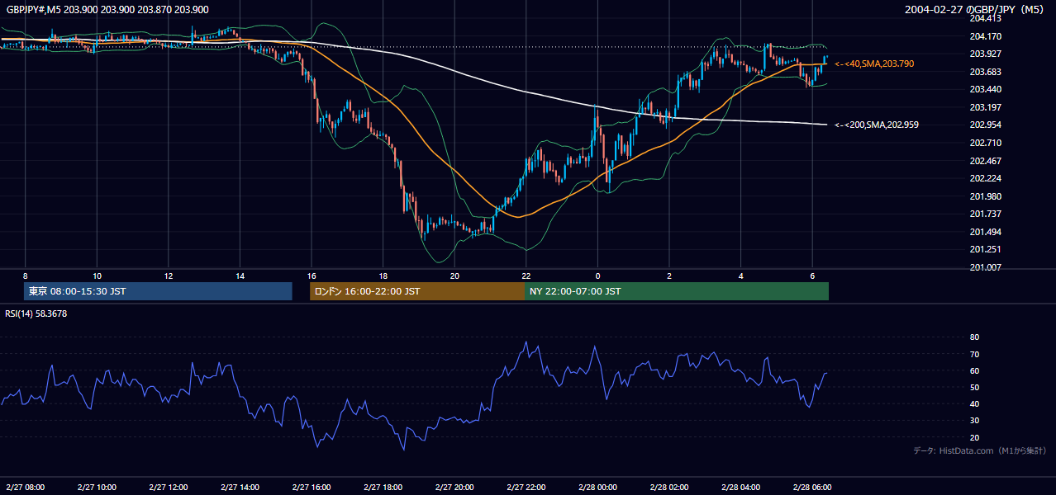Click hour label 20 under the price chart

454,276
